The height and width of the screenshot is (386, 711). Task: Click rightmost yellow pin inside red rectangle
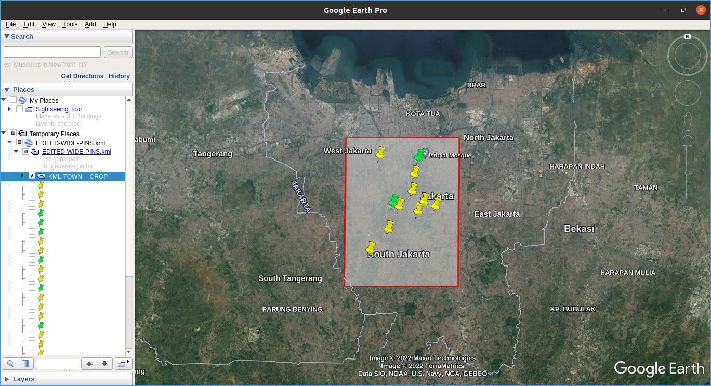click(x=436, y=204)
